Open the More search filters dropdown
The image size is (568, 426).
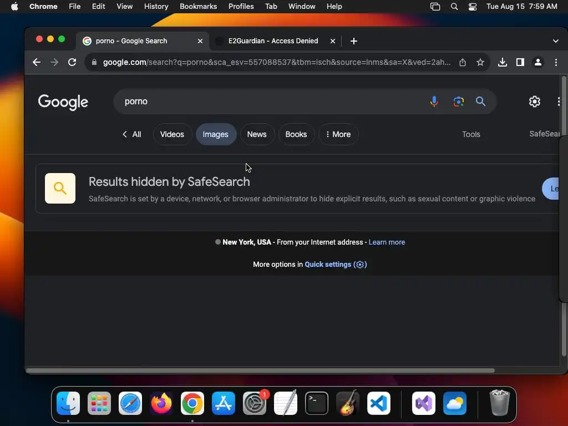[x=338, y=134]
